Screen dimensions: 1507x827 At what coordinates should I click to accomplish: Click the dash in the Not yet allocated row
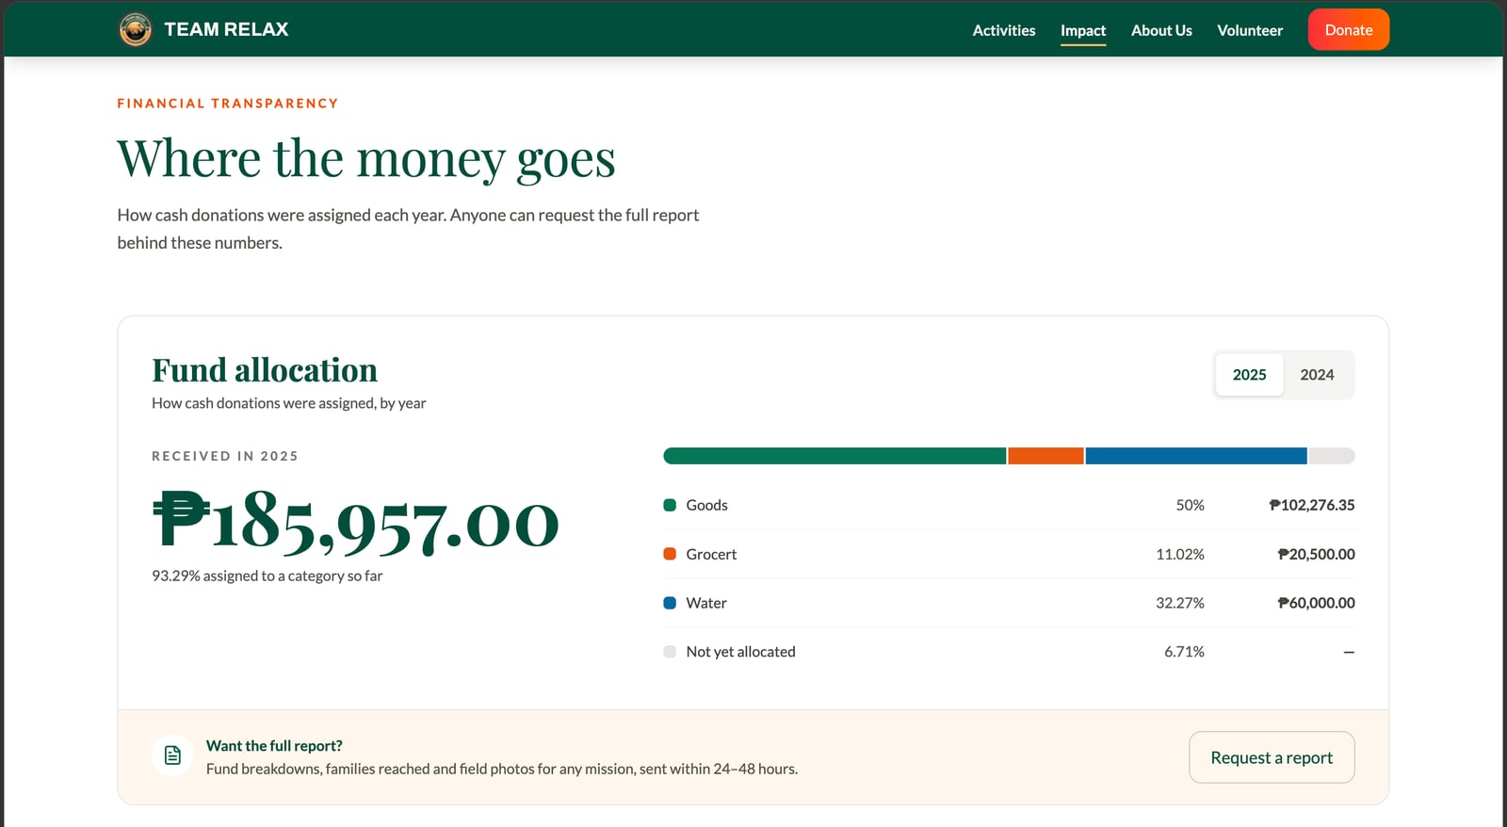[x=1349, y=652]
